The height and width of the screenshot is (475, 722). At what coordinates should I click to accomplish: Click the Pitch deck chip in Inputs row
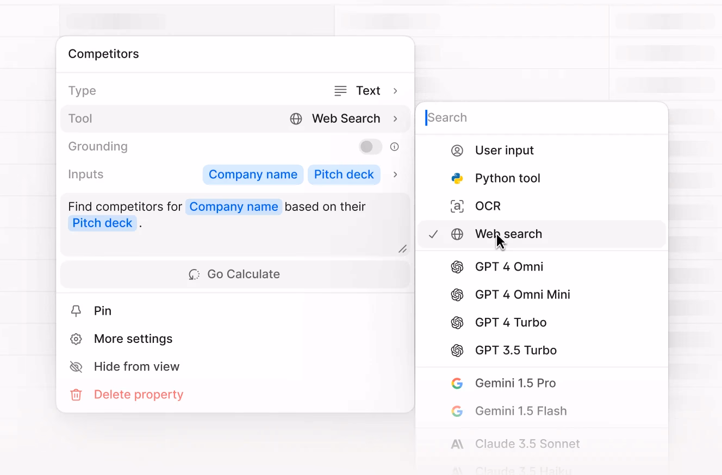[344, 174]
